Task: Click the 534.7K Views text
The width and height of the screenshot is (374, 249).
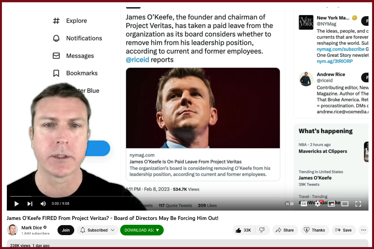Action: [x=186, y=189]
